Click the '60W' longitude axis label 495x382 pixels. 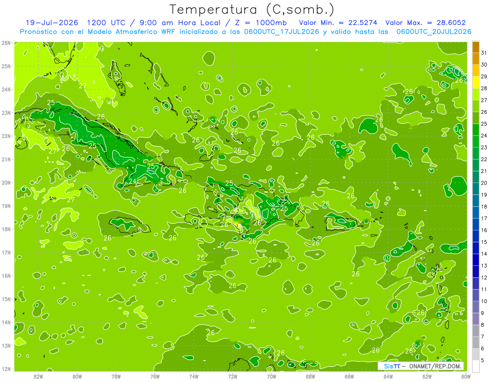coord(466,377)
